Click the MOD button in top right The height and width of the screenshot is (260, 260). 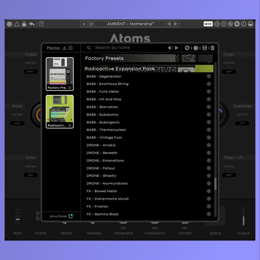208,24
